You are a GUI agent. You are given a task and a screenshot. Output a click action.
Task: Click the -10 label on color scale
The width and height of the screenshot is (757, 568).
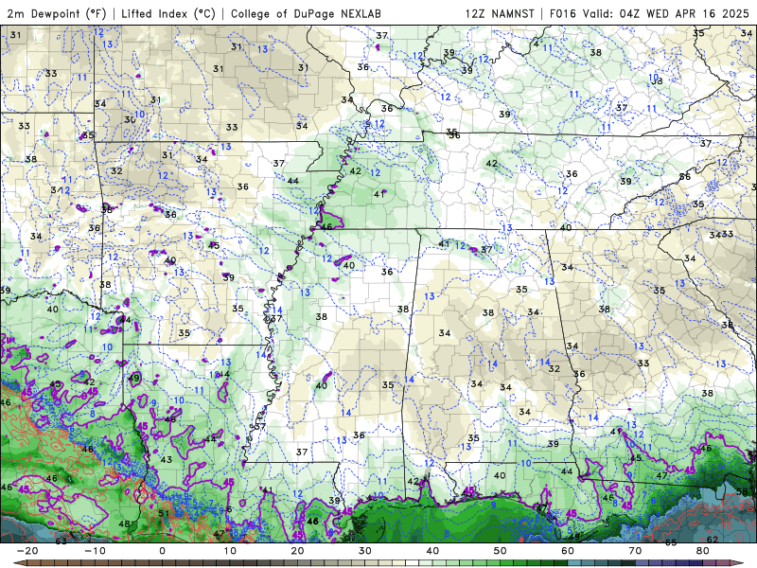pos(95,551)
